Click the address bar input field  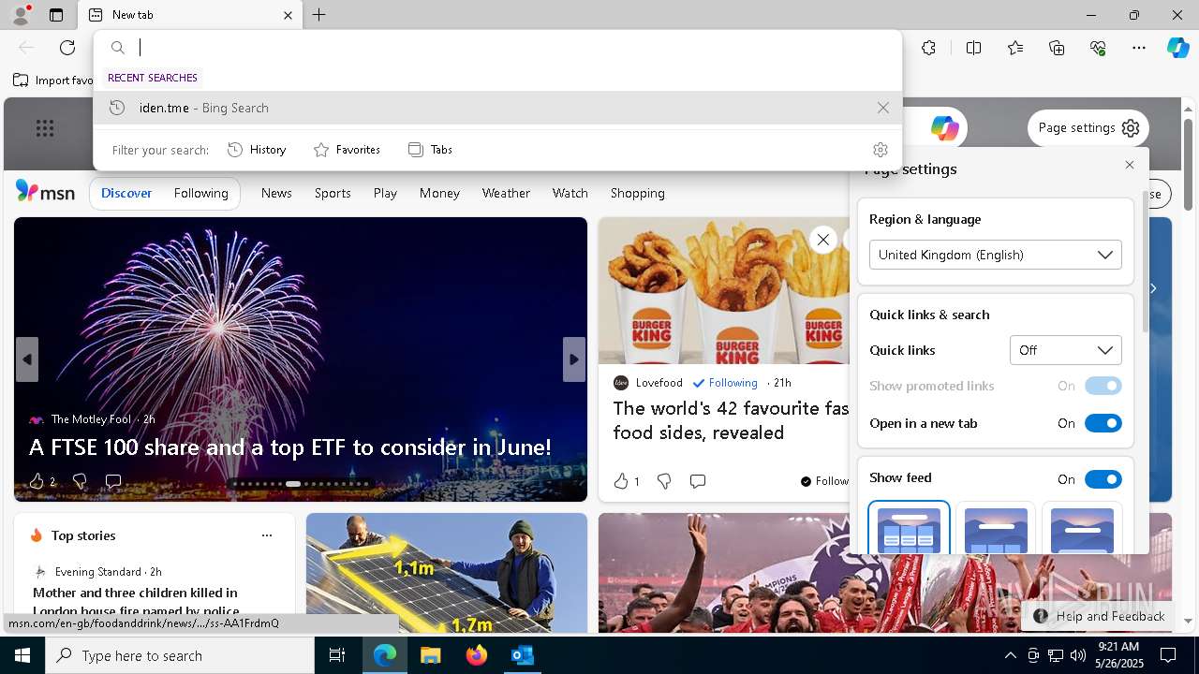(515, 48)
